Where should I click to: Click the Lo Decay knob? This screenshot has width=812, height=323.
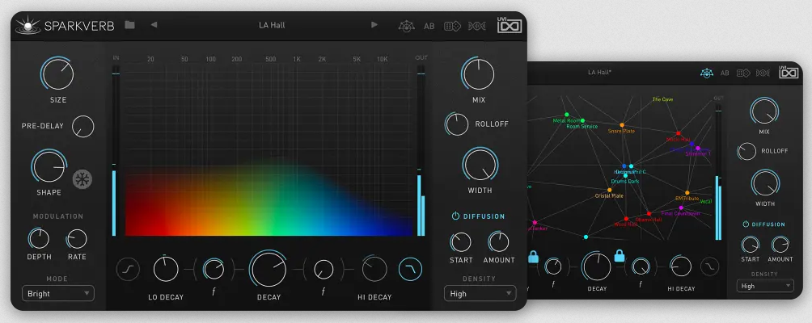[x=166, y=269]
